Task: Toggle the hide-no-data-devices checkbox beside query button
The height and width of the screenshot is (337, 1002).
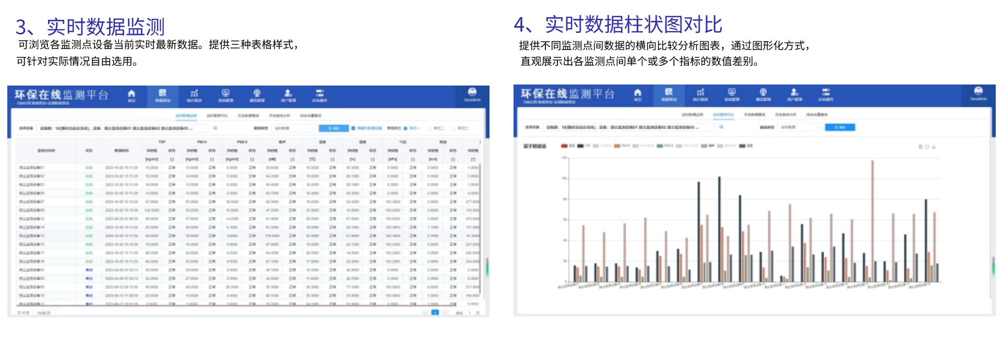Action: tap(353, 128)
